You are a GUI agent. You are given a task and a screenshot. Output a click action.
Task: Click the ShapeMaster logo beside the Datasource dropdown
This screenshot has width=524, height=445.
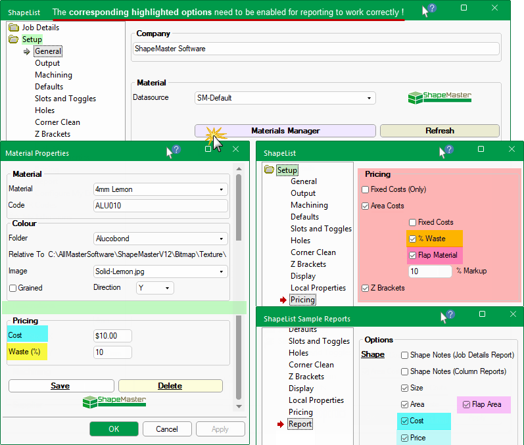[x=439, y=98]
